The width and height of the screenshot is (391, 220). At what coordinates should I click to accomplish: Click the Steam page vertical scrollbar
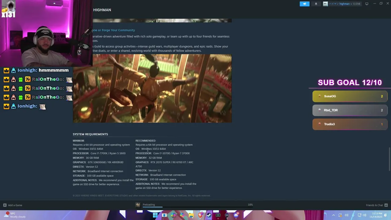pyautogui.click(x=389, y=159)
